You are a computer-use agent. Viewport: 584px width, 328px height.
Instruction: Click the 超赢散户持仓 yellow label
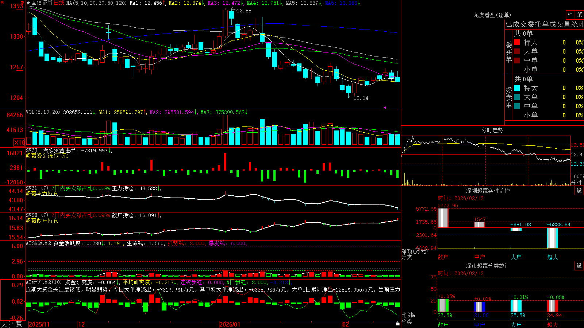[x=42, y=220]
